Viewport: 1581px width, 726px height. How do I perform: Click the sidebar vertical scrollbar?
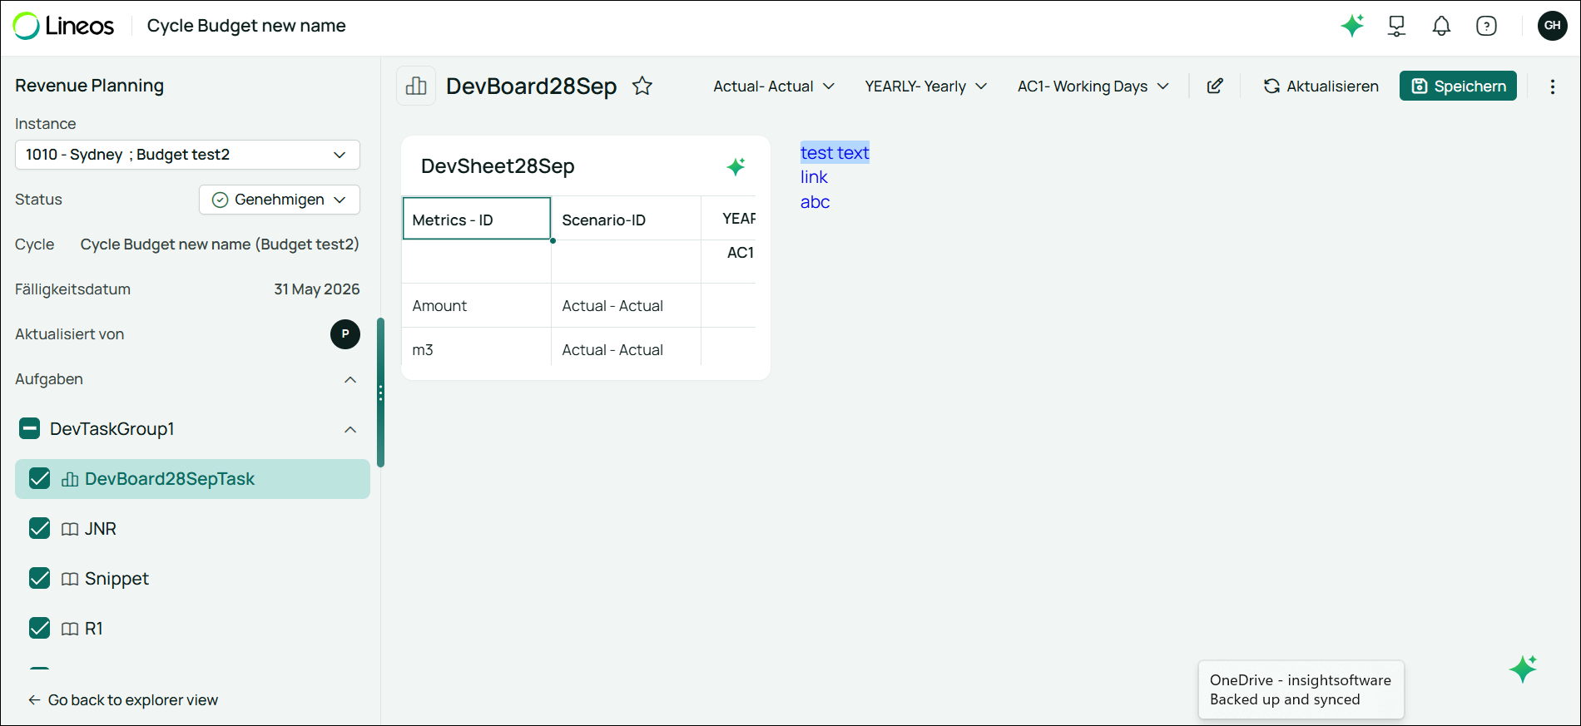(x=380, y=393)
